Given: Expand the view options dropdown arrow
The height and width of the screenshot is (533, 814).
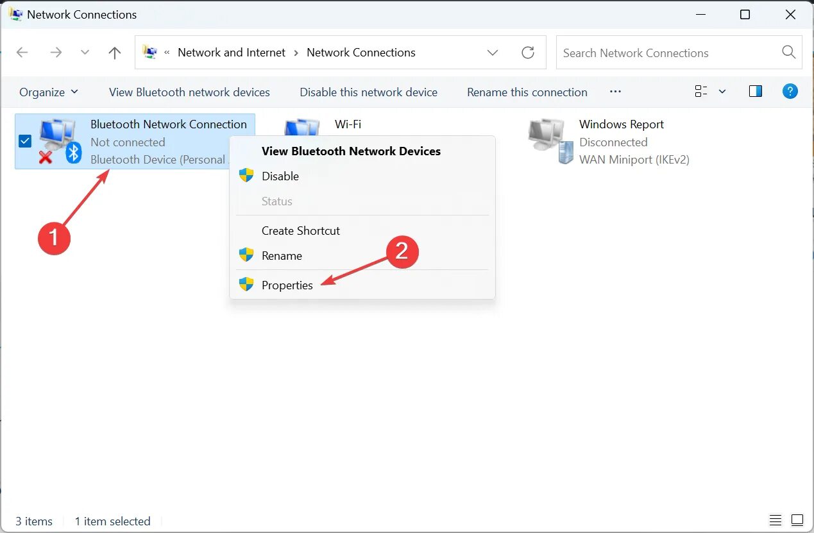Looking at the screenshot, I should coord(722,92).
